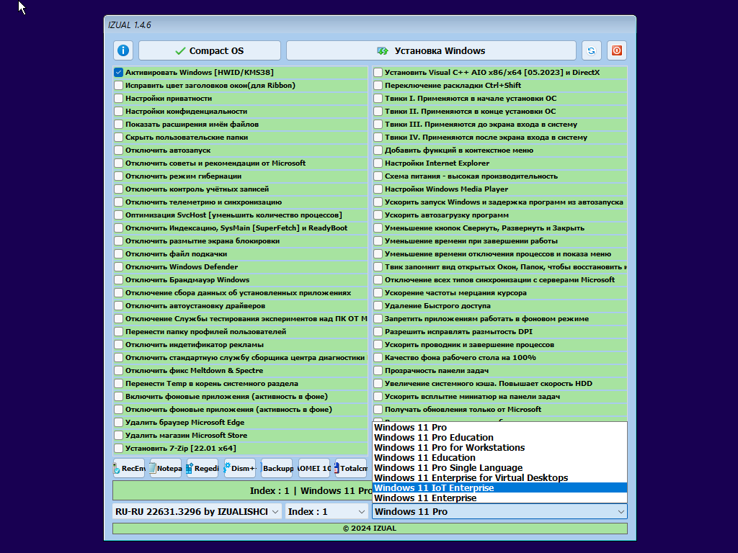
Task: Check Удалить браузер Microsoft Edge
Action: (x=119, y=422)
